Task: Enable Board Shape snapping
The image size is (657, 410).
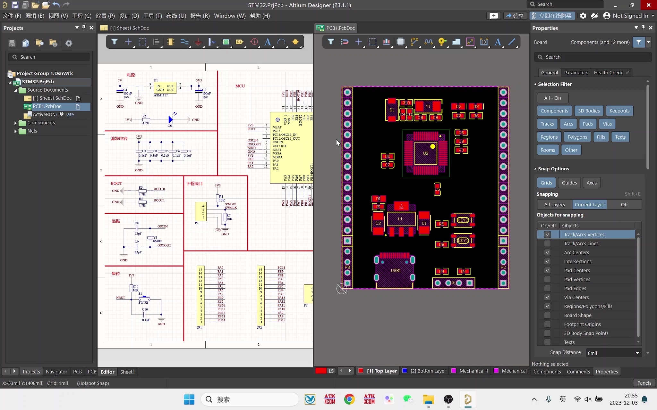Action: pyautogui.click(x=547, y=316)
